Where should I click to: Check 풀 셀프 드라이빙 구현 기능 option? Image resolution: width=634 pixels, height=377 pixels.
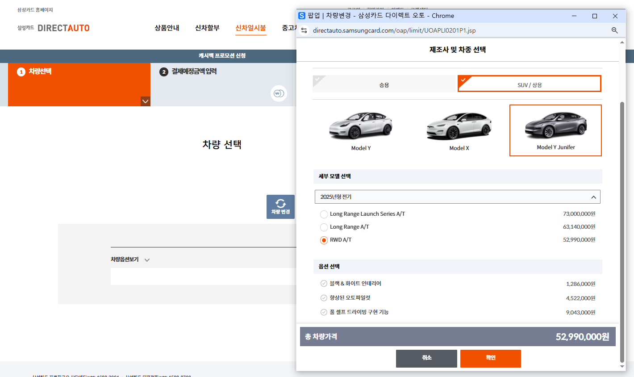point(324,312)
